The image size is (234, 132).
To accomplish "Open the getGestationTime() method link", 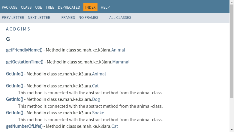I will point(25,62).
